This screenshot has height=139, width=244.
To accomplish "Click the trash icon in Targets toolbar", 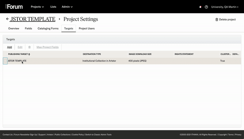I will click(x=29, y=47).
